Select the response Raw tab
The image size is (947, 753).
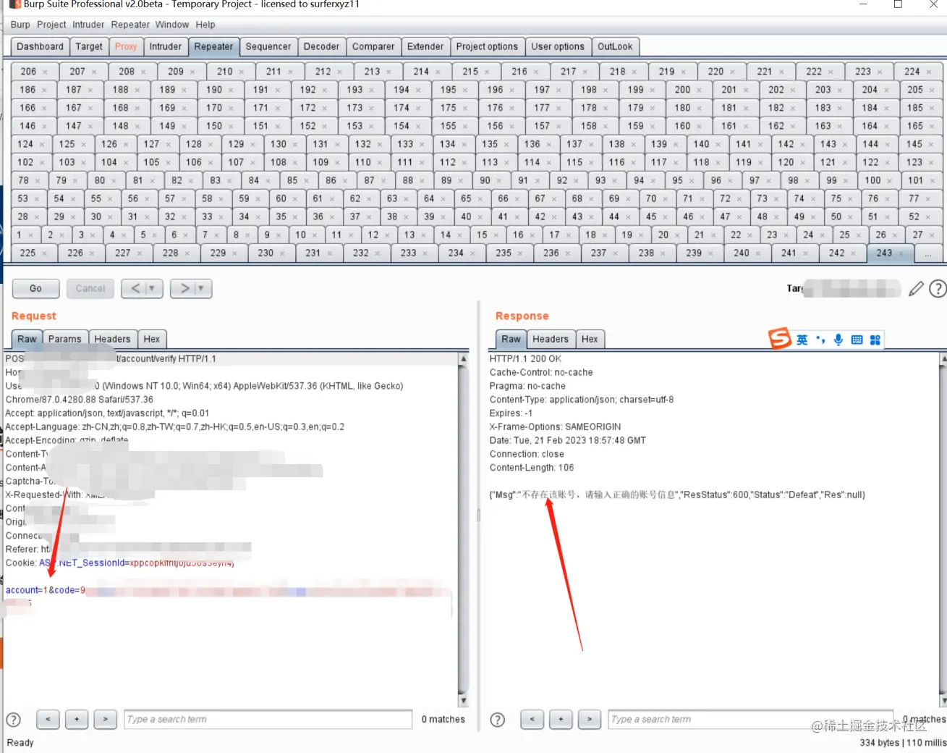tap(511, 339)
